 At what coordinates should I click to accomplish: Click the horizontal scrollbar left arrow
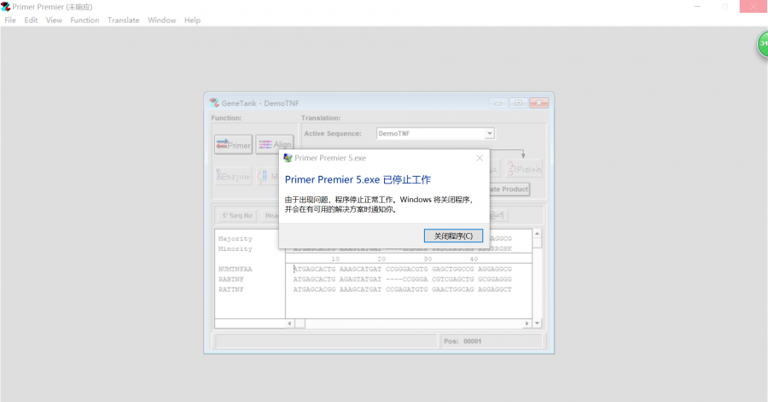(x=289, y=323)
